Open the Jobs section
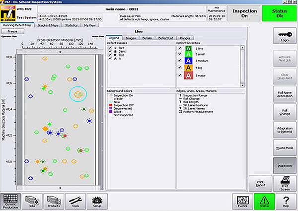The width and height of the screenshot is (298, 211). (x=32, y=201)
